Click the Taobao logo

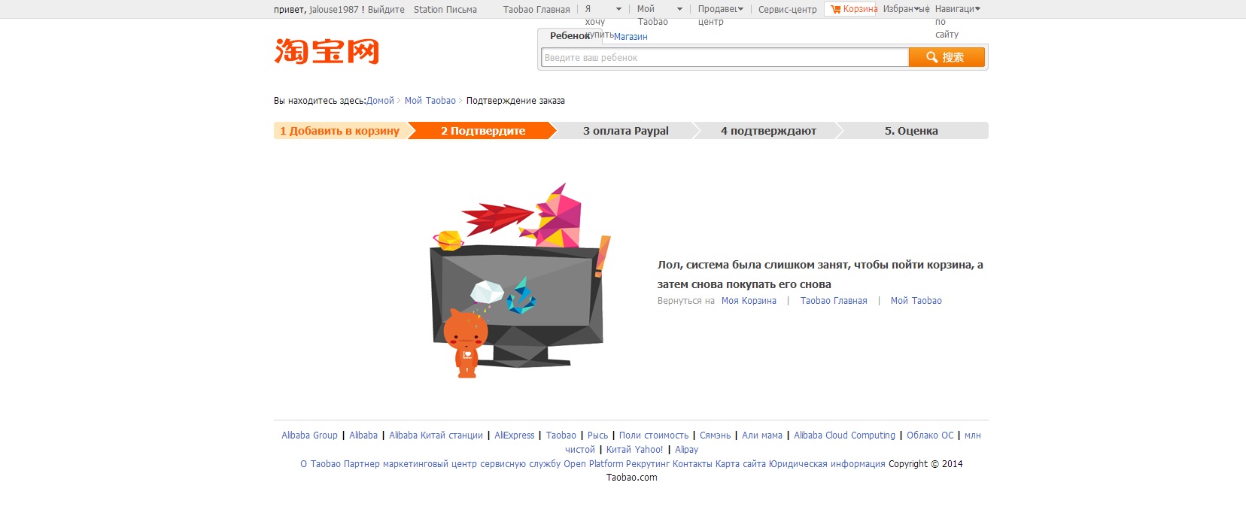[x=327, y=51]
